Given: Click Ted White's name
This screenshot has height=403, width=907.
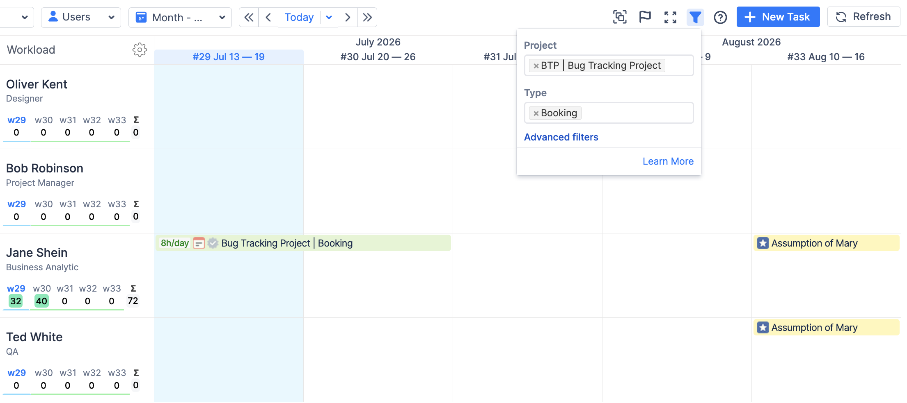Looking at the screenshot, I should tap(34, 337).
